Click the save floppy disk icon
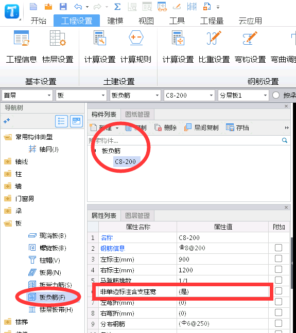This screenshot has height=333, width=296. (63, 7)
